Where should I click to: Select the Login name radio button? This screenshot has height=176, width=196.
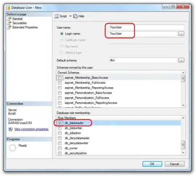[62, 34]
